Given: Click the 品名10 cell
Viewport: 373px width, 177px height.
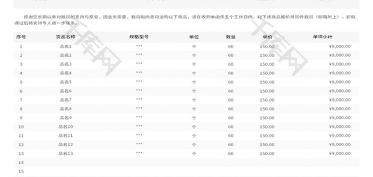Looking at the screenshot, I should coord(66,127).
